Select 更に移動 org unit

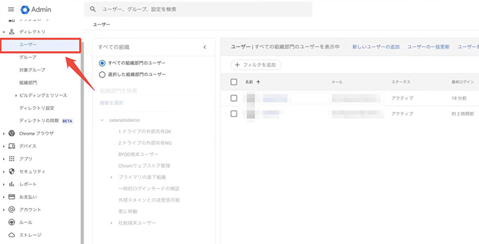click(x=128, y=211)
